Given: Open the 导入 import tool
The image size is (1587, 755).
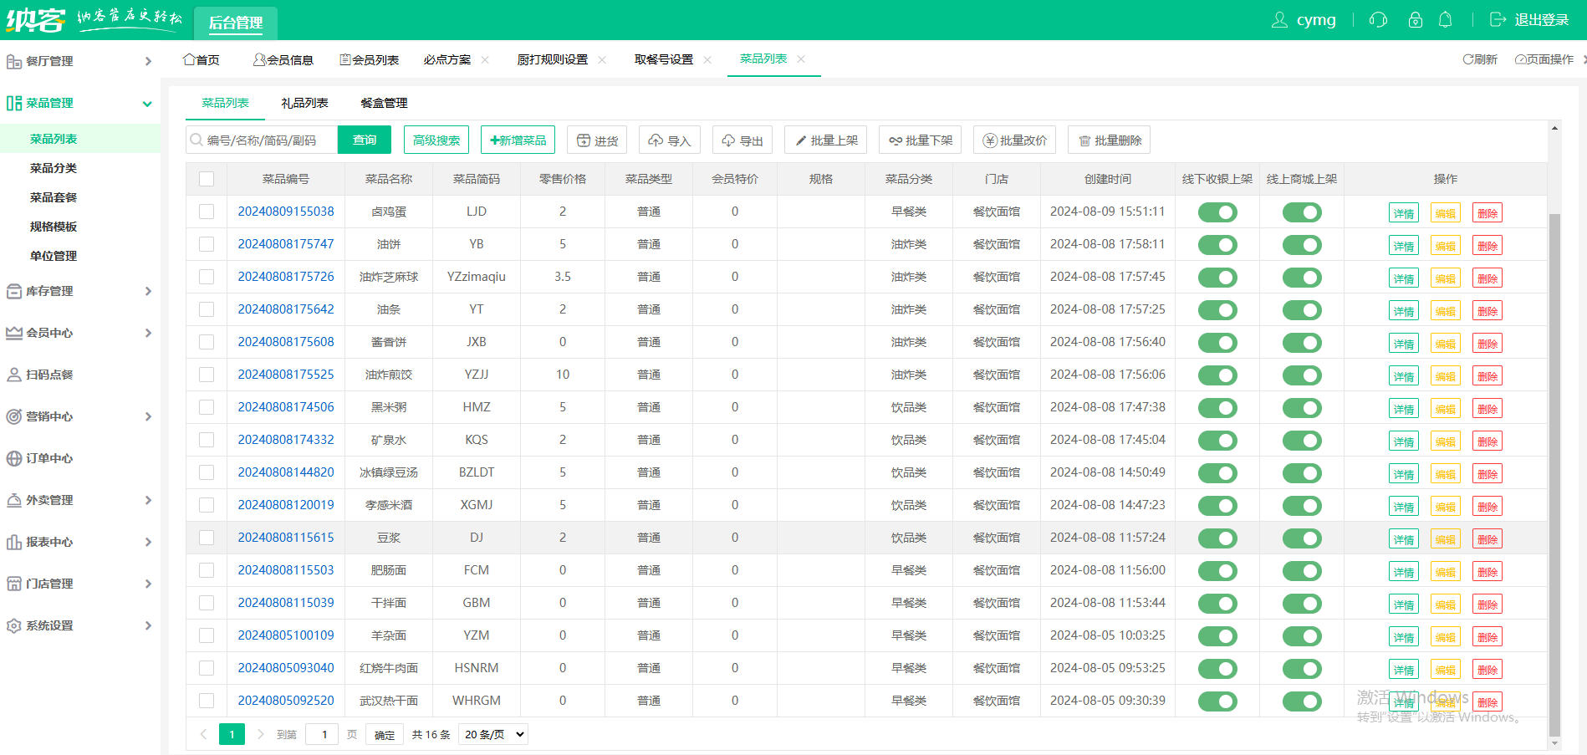Looking at the screenshot, I should coord(669,140).
